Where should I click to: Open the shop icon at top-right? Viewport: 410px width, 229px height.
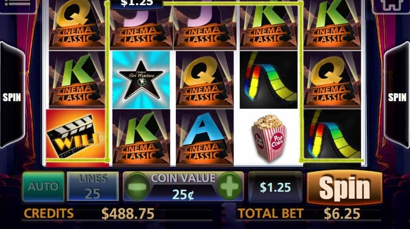click(391, 5)
